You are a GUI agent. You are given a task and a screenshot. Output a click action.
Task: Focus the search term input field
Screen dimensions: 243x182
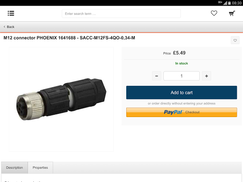pyautogui.click(x=121, y=14)
